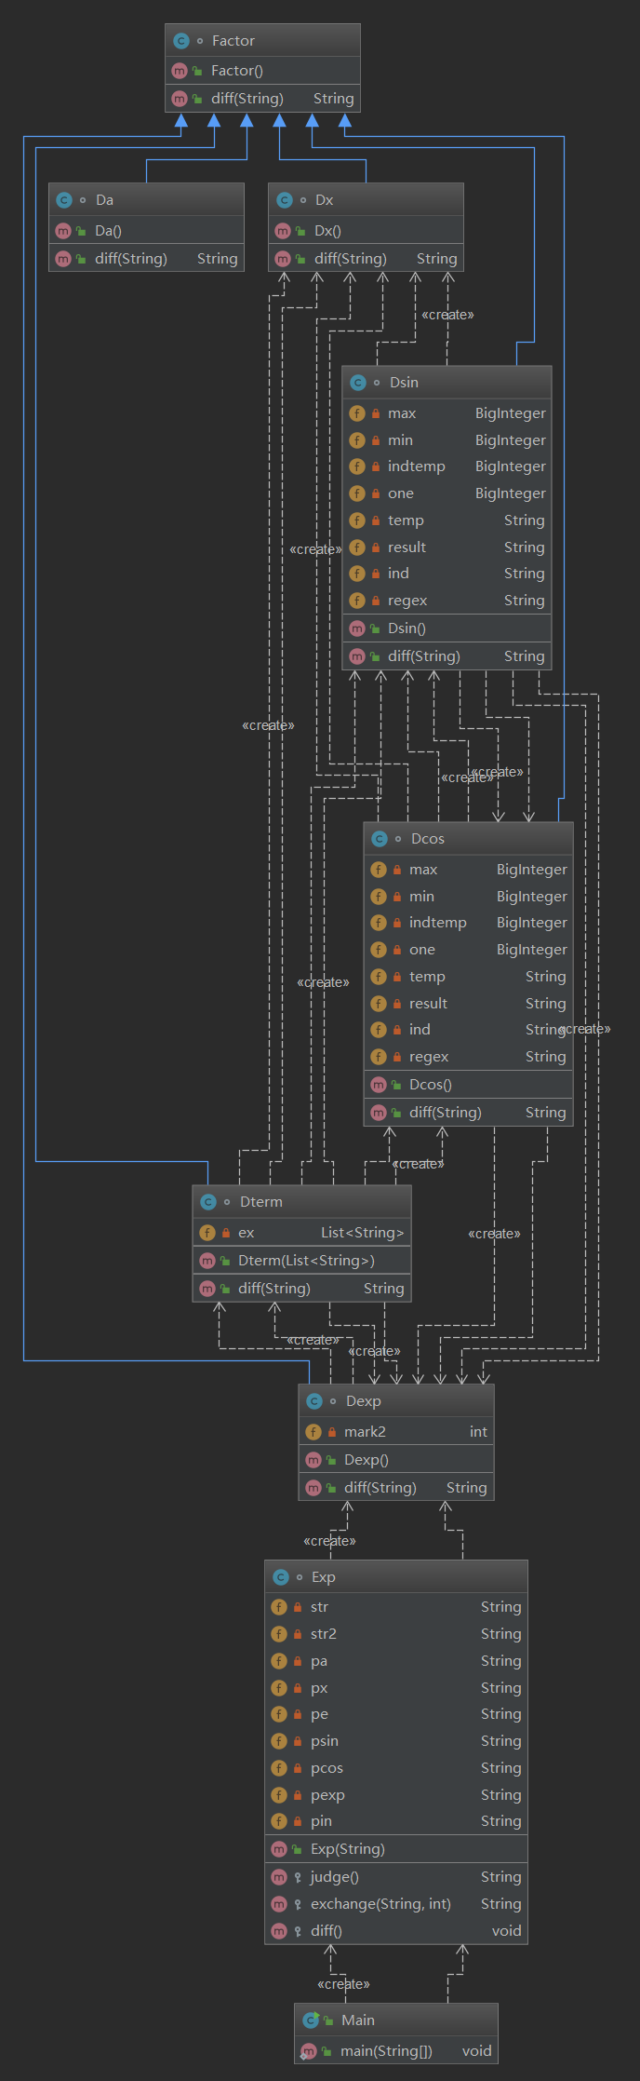The height and width of the screenshot is (2081, 640).
Task: Click the class icon beside Dsin
Action: coord(358,383)
